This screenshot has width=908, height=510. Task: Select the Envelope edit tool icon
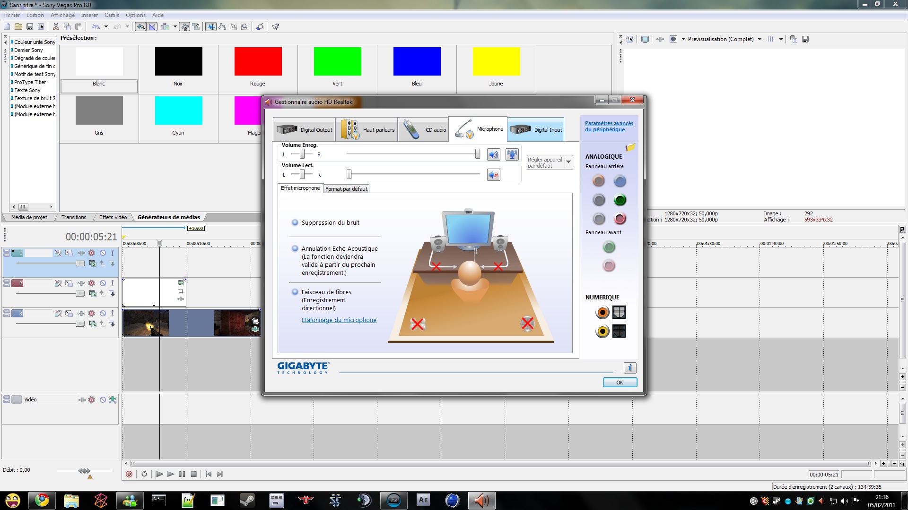click(x=222, y=27)
